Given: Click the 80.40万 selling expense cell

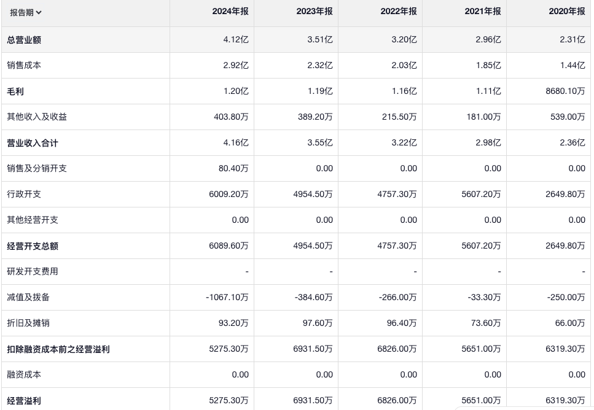Looking at the screenshot, I should 234,168.
